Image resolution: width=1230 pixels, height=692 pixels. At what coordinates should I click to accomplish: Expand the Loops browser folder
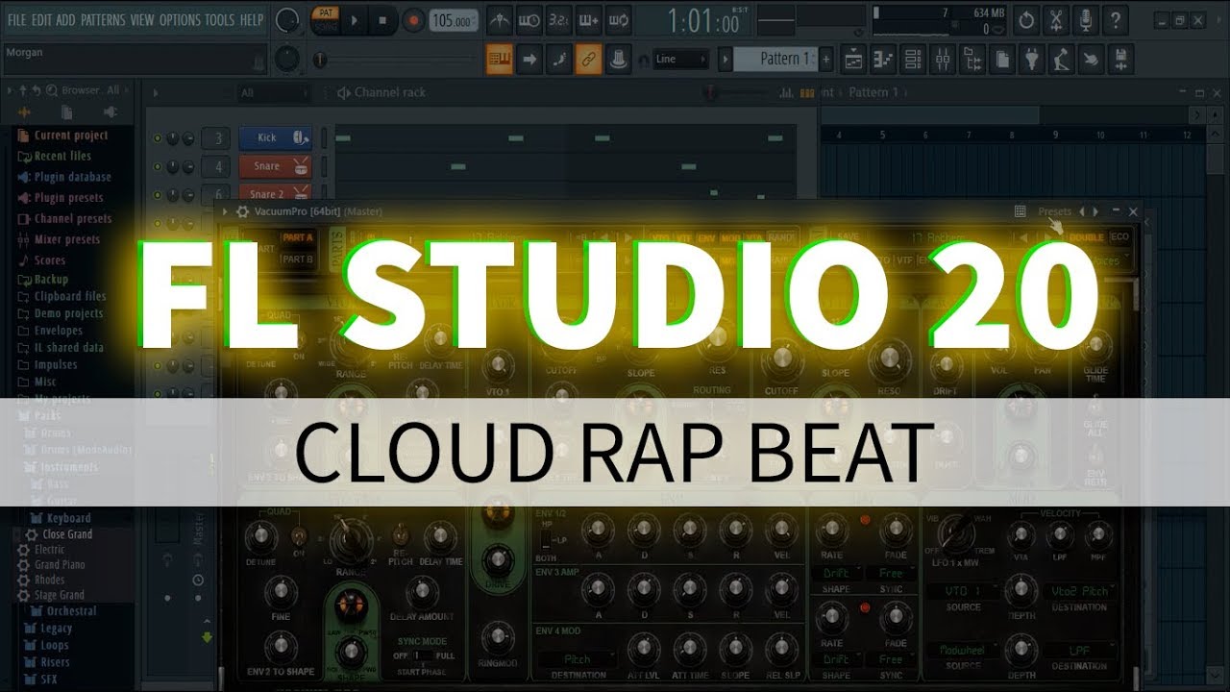[46, 646]
